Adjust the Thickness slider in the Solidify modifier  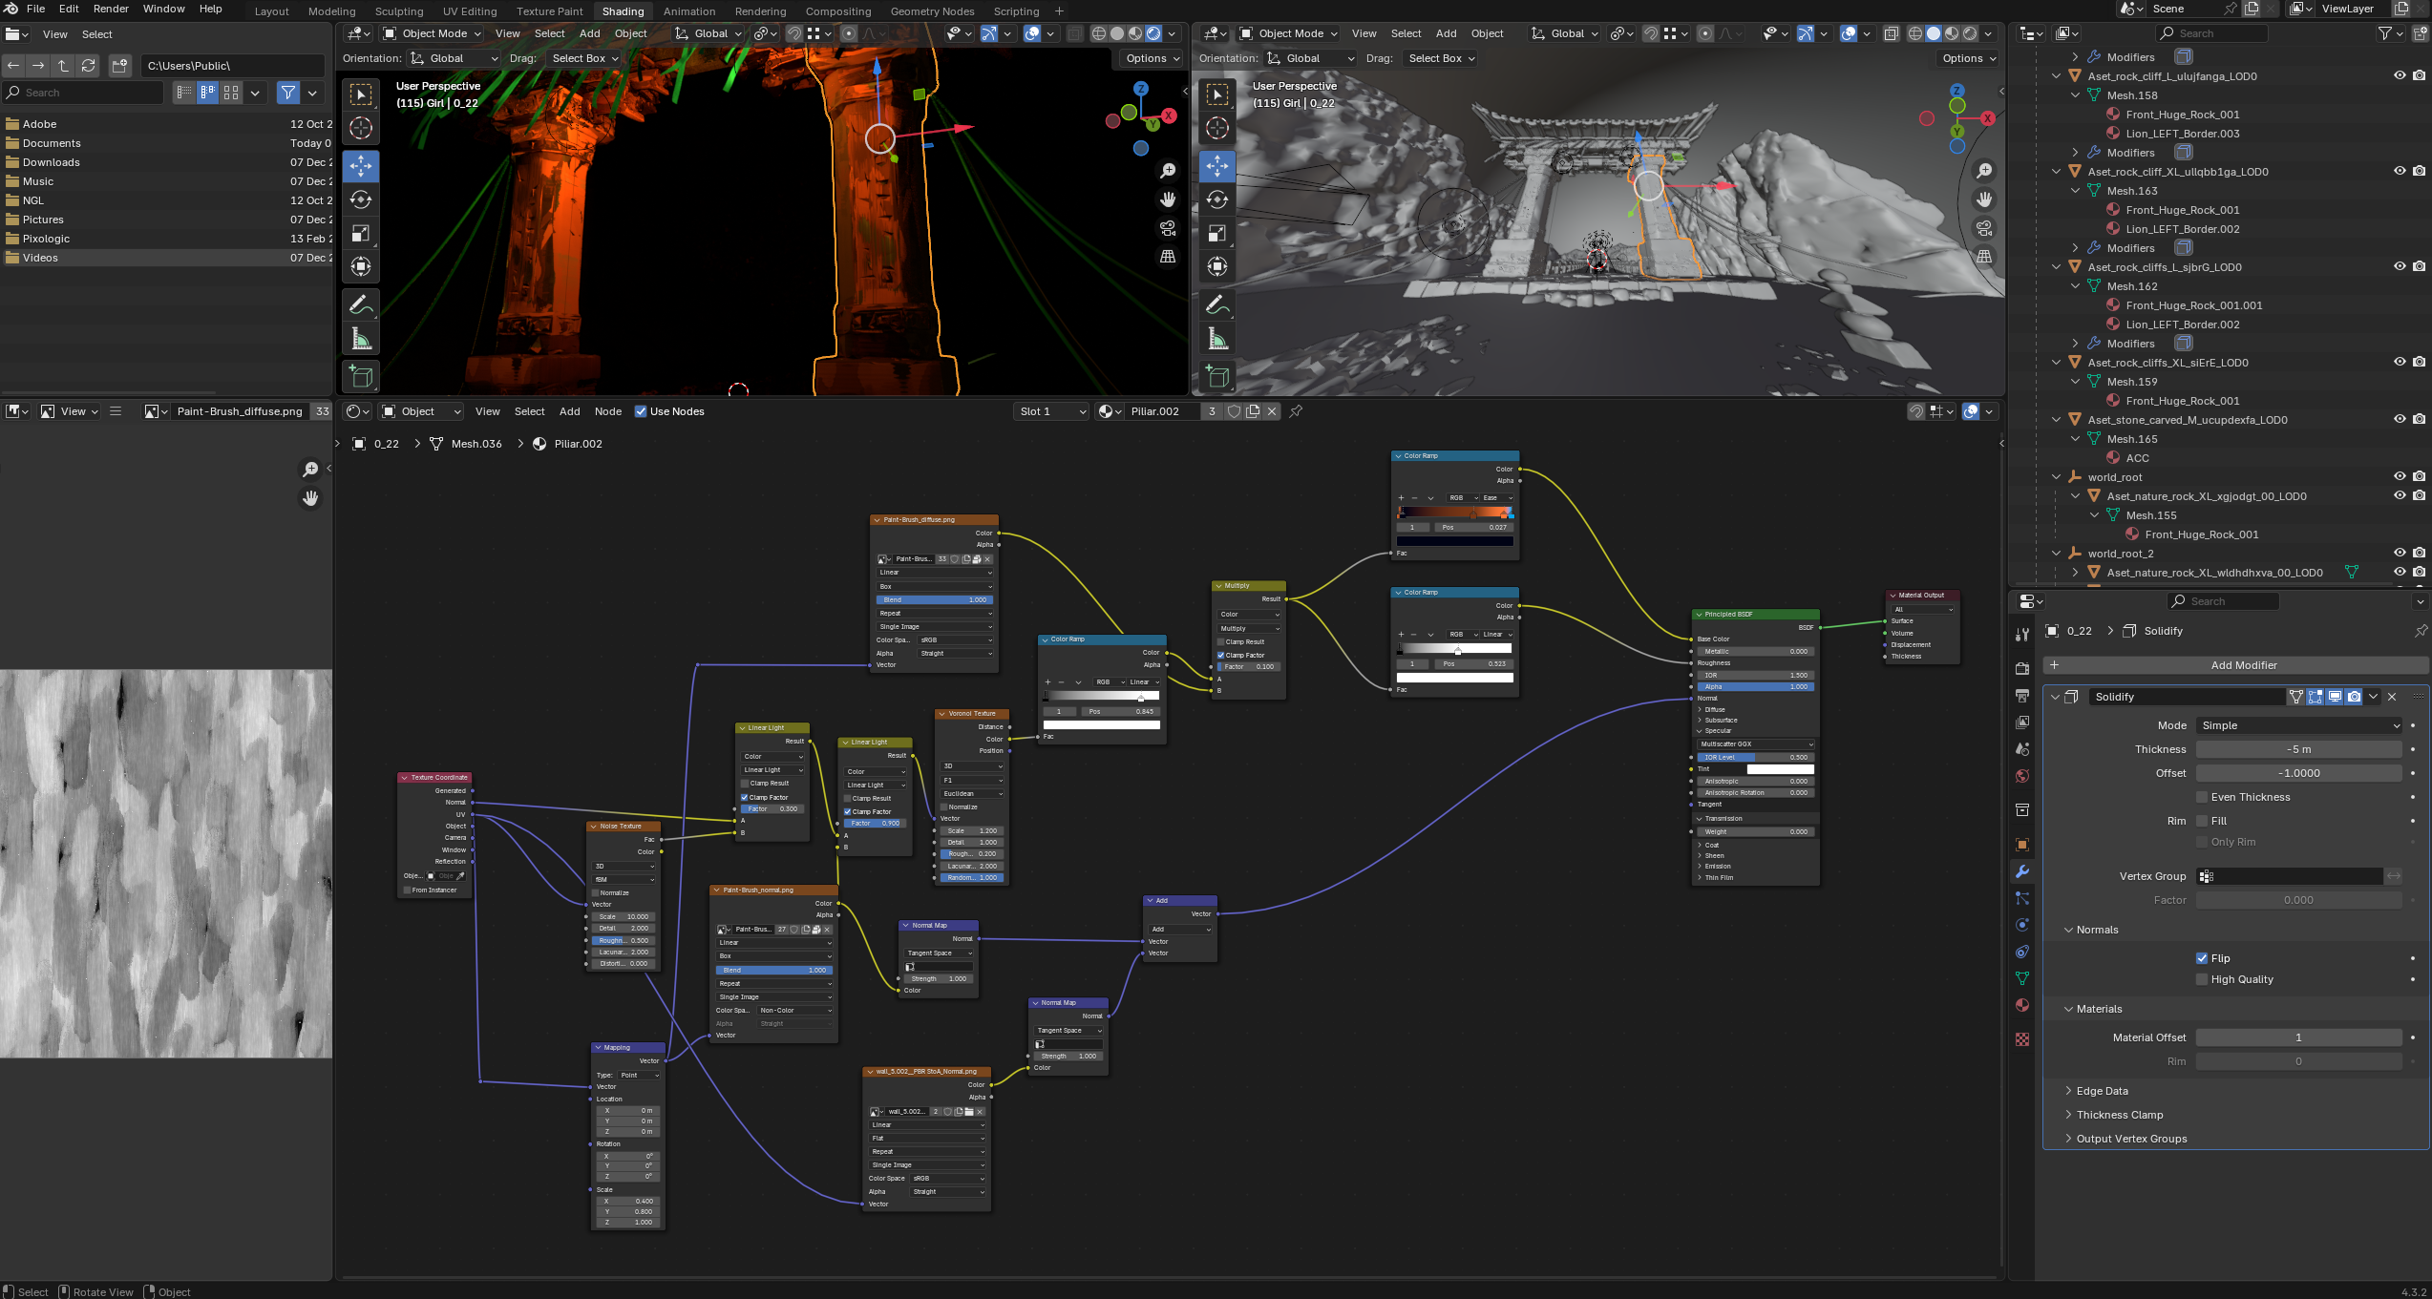[2297, 749]
